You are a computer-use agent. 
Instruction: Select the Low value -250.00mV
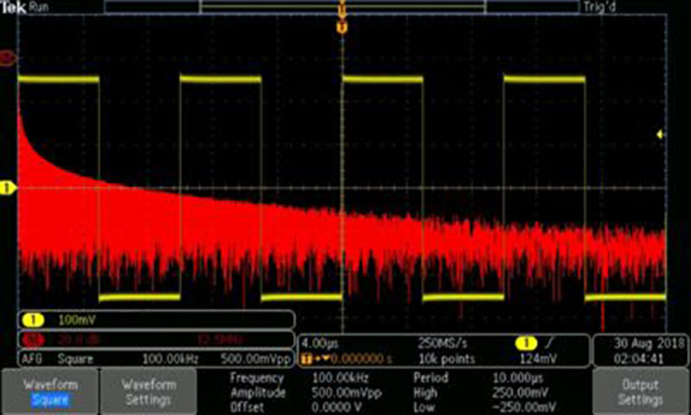[x=523, y=408]
